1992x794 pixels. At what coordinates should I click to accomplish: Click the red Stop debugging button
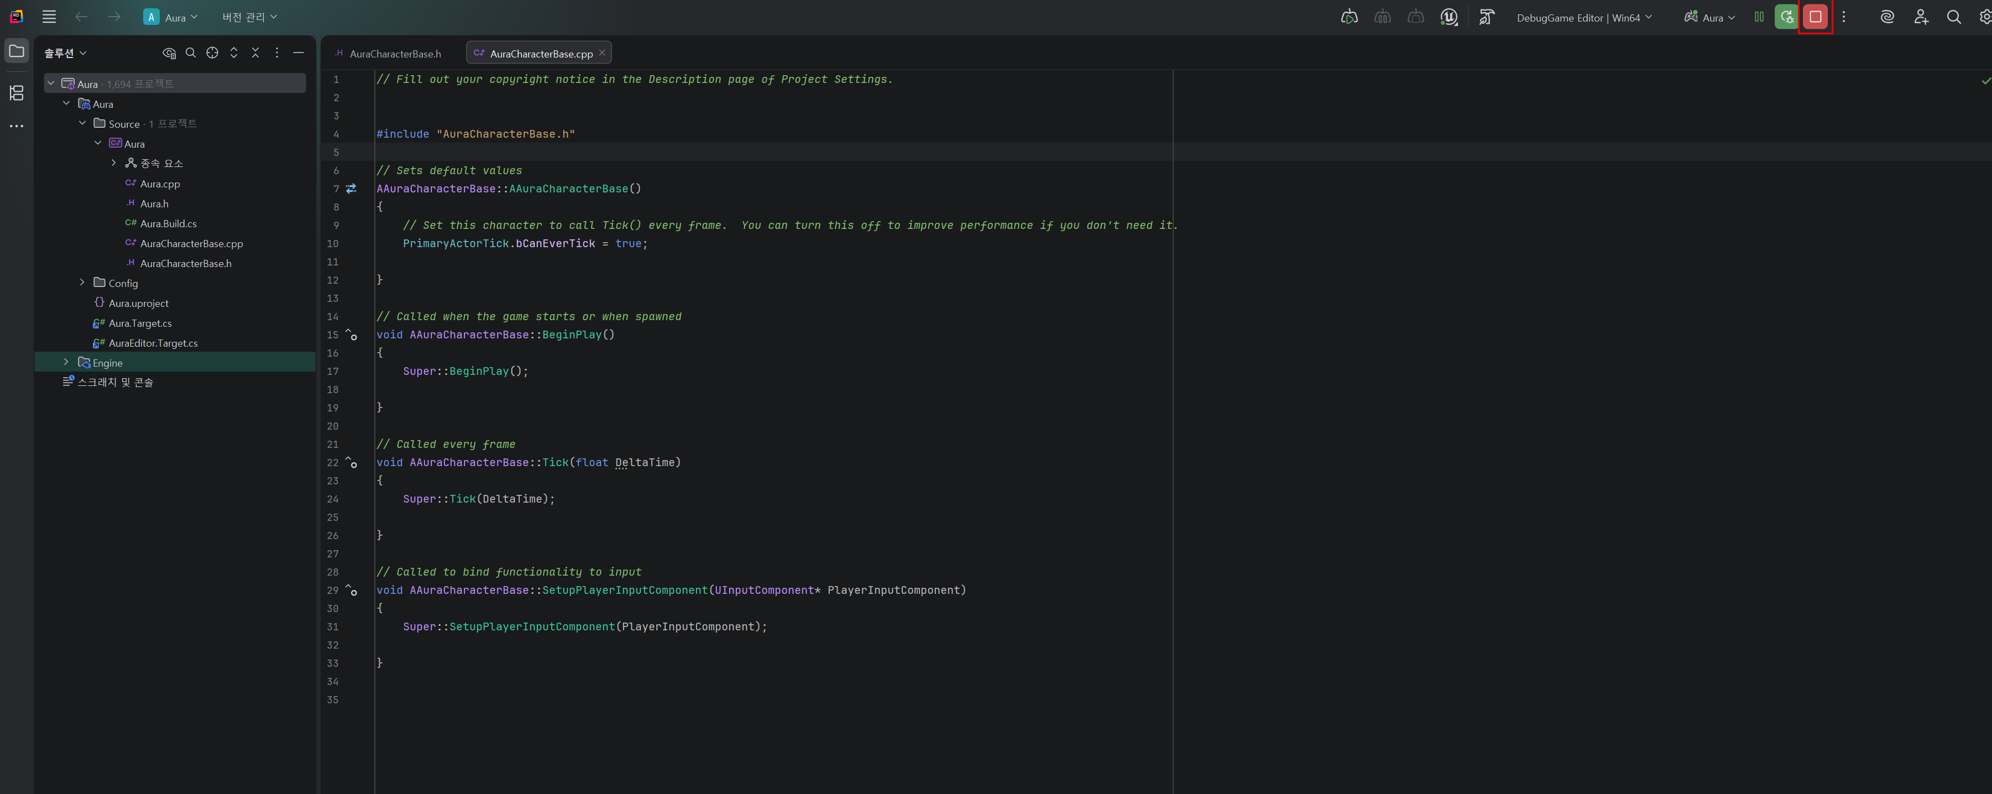tap(1815, 17)
